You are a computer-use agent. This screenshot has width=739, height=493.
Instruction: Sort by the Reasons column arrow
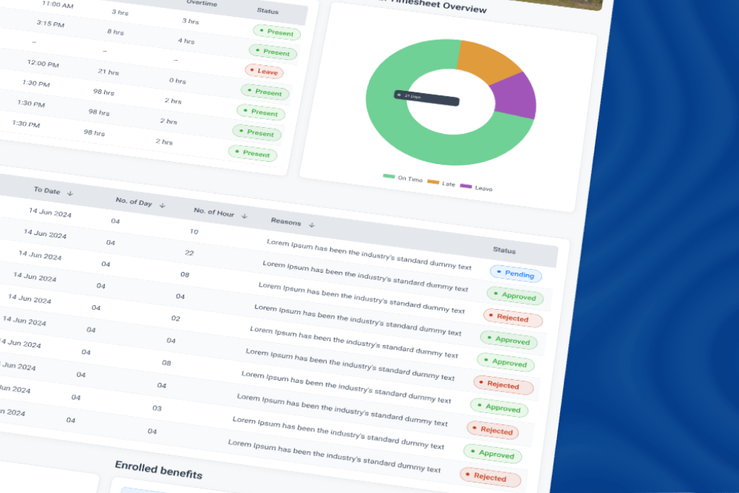(x=312, y=225)
